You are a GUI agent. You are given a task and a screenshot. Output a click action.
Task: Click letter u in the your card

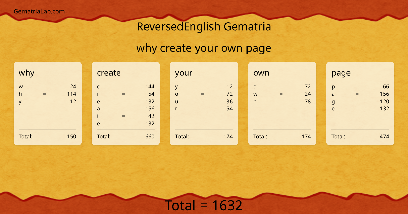click(177, 102)
